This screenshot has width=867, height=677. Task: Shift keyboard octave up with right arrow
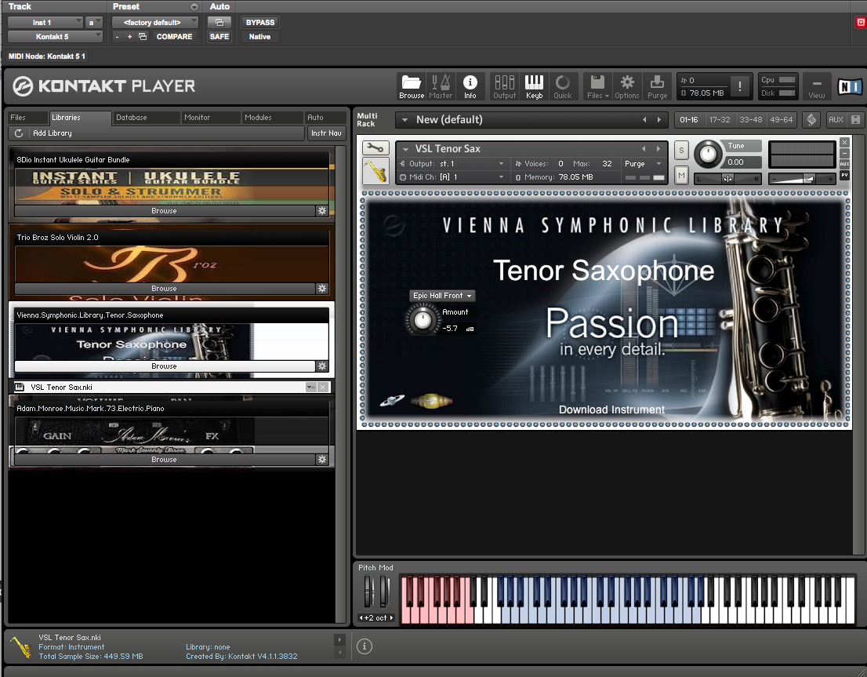391,617
